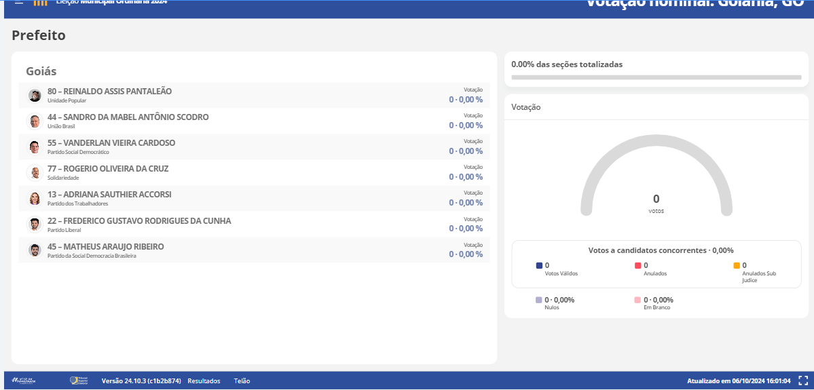This screenshot has width=814, height=390.
Task: Click the 44 – SANDRO DA MABEL ANTÔNIO SCODRO name
Action: pos(128,117)
